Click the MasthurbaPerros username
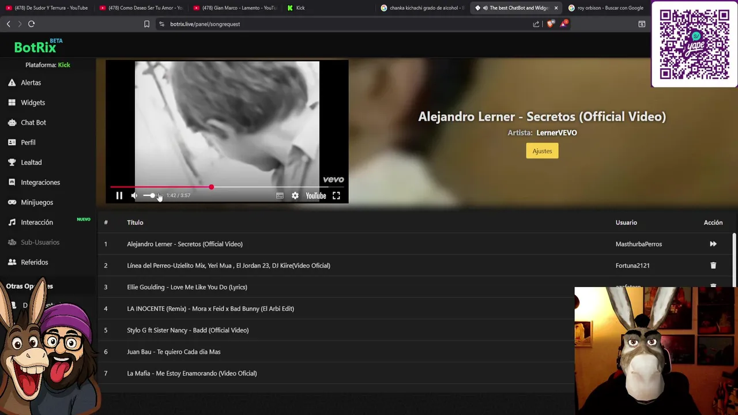The image size is (738, 415). click(x=639, y=244)
